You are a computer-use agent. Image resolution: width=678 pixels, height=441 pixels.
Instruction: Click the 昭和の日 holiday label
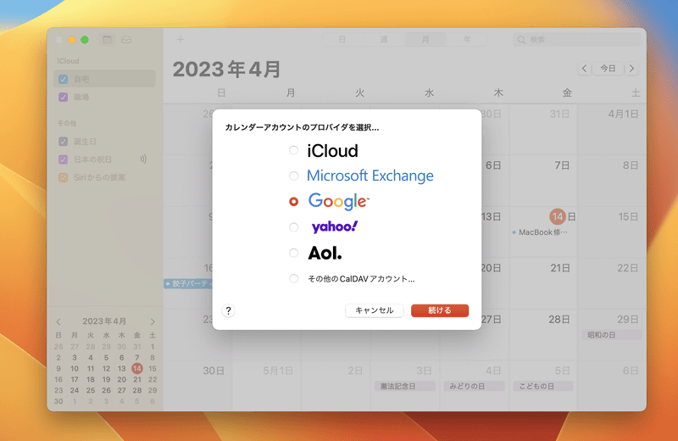click(612, 335)
